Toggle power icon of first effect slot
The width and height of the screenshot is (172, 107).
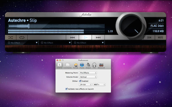click(9, 43)
